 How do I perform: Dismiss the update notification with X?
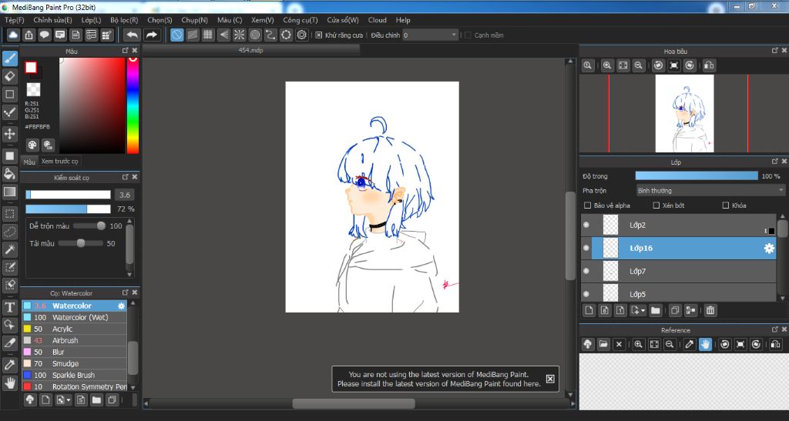click(550, 379)
